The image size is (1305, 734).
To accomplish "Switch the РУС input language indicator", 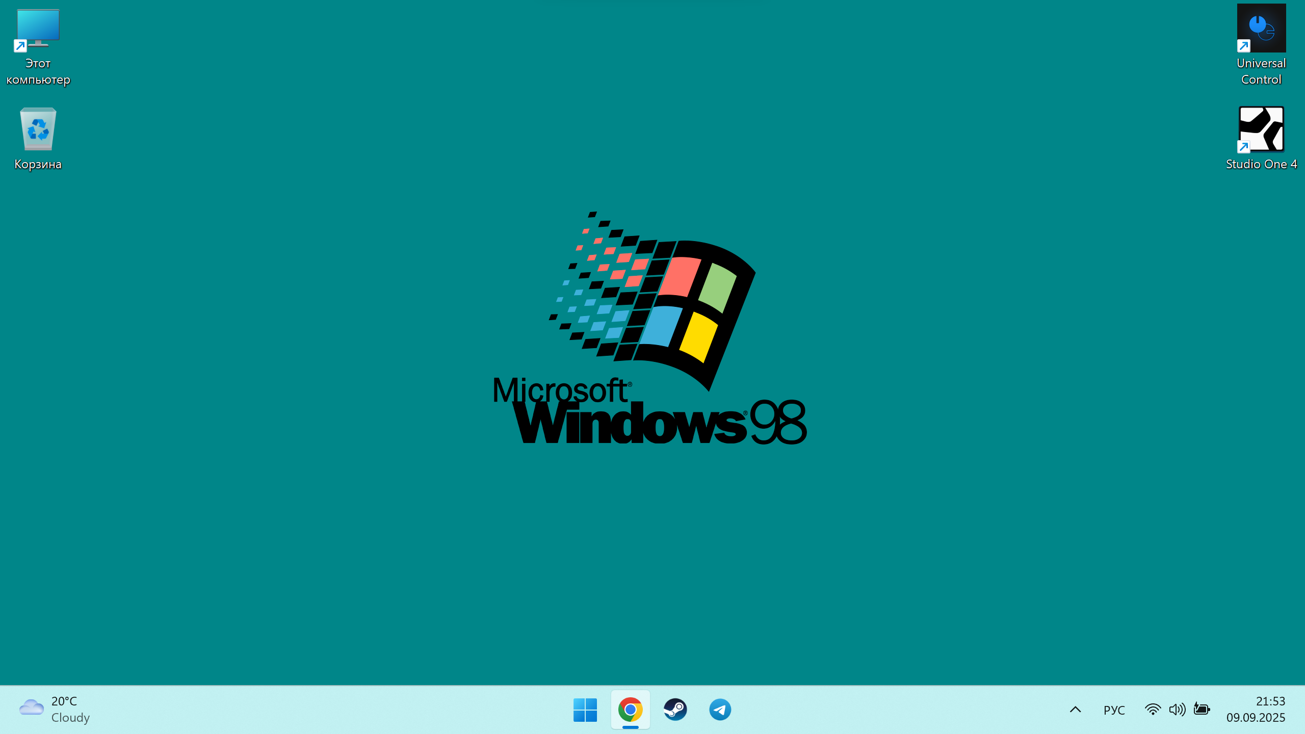I will [x=1114, y=710].
